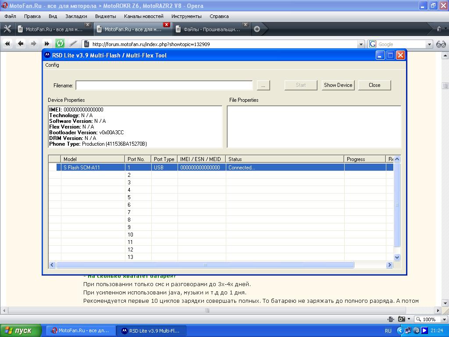The width and height of the screenshot is (449, 337).
Task: Close the first MotoFan.Ru tab
Action: 88,25
